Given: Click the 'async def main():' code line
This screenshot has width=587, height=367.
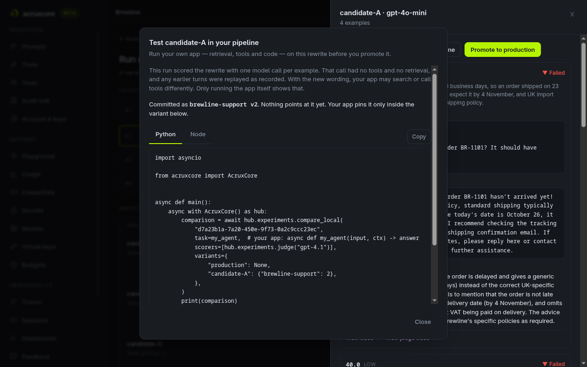Looking at the screenshot, I should [x=183, y=202].
